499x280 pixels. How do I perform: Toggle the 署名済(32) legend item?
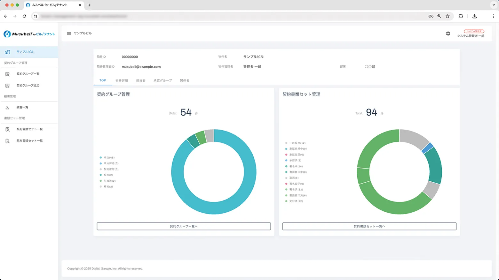(296, 189)
